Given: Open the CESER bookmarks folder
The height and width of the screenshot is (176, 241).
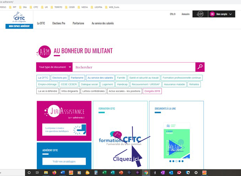Looking at the screenshot, I should point(70,7).
